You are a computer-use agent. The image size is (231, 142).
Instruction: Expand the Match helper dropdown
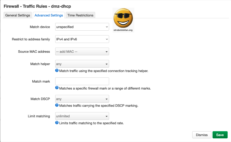coord(82,64)
